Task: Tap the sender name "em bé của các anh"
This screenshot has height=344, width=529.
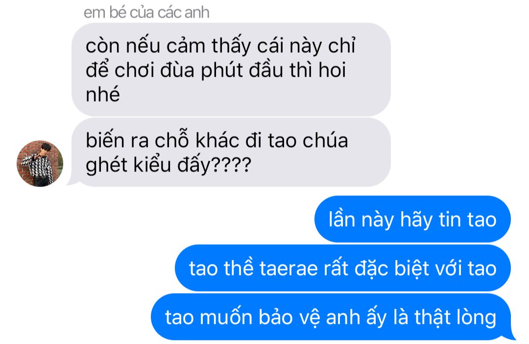Action: click(146, 12)
